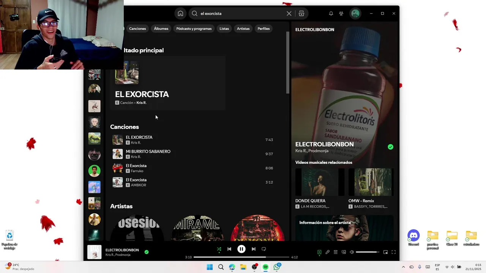Adjust the volume slider
Viewport: 486px width, 273px height.
click(x=368, y=252)
